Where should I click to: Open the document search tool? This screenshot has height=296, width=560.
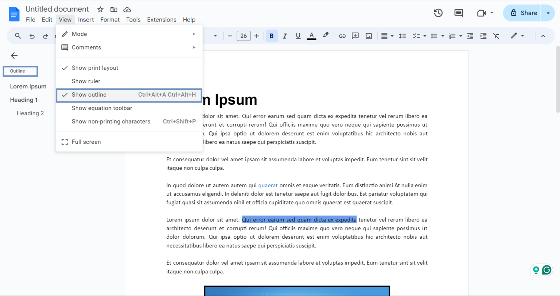17,35
